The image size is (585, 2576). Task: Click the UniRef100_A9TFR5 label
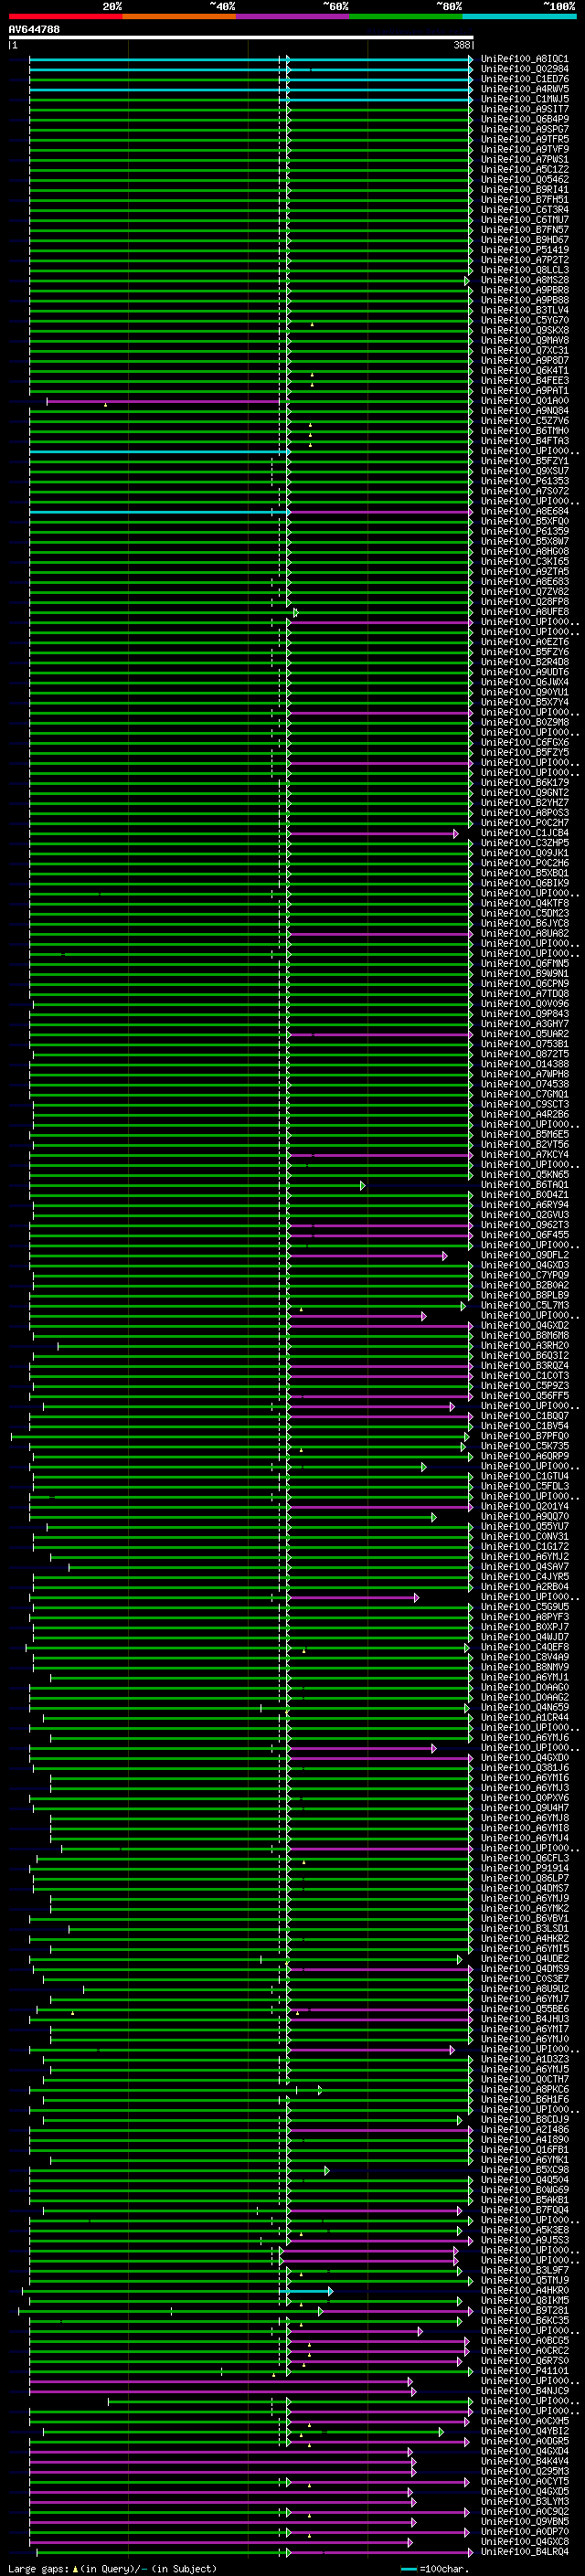pos(524,139)
